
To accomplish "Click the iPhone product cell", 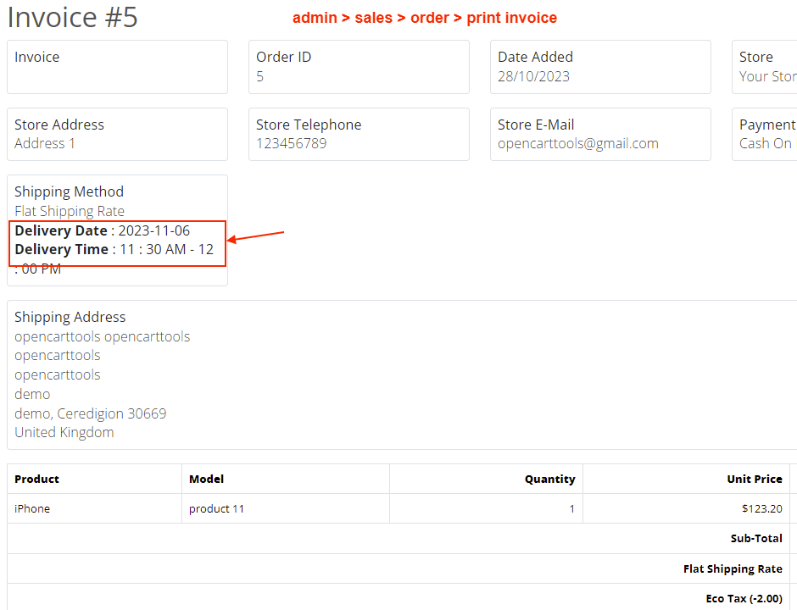I will click(x=32, y=508).
